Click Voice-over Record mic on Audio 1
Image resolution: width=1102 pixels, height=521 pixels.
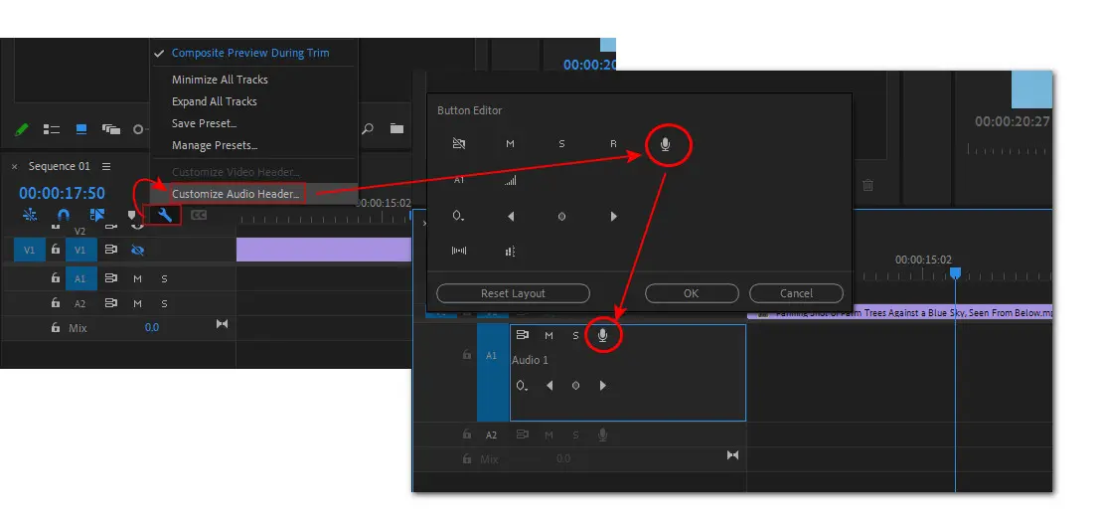(x=602, y=336)
